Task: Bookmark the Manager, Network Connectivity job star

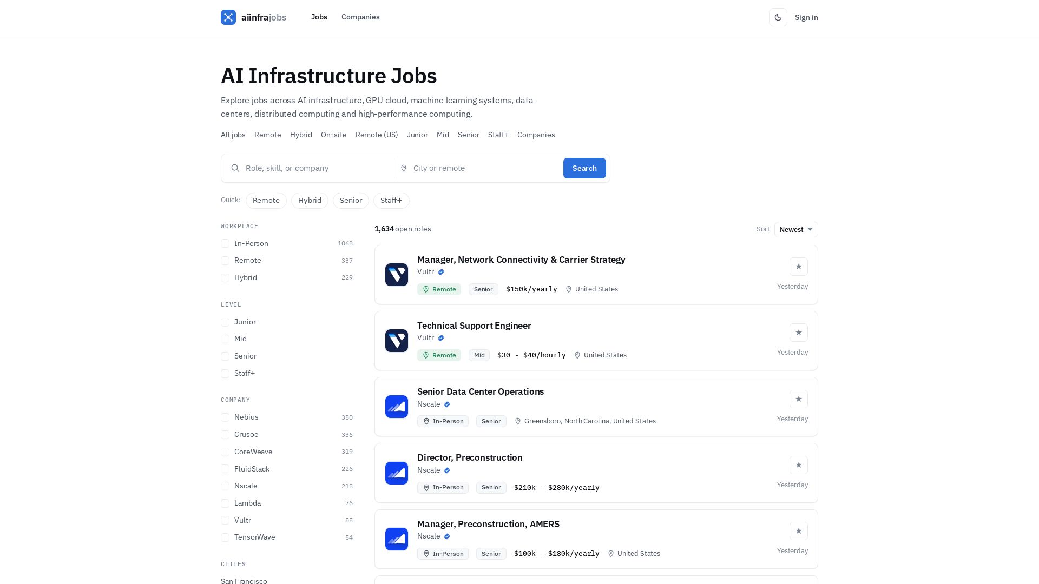Action: click(x=799, y=267)
